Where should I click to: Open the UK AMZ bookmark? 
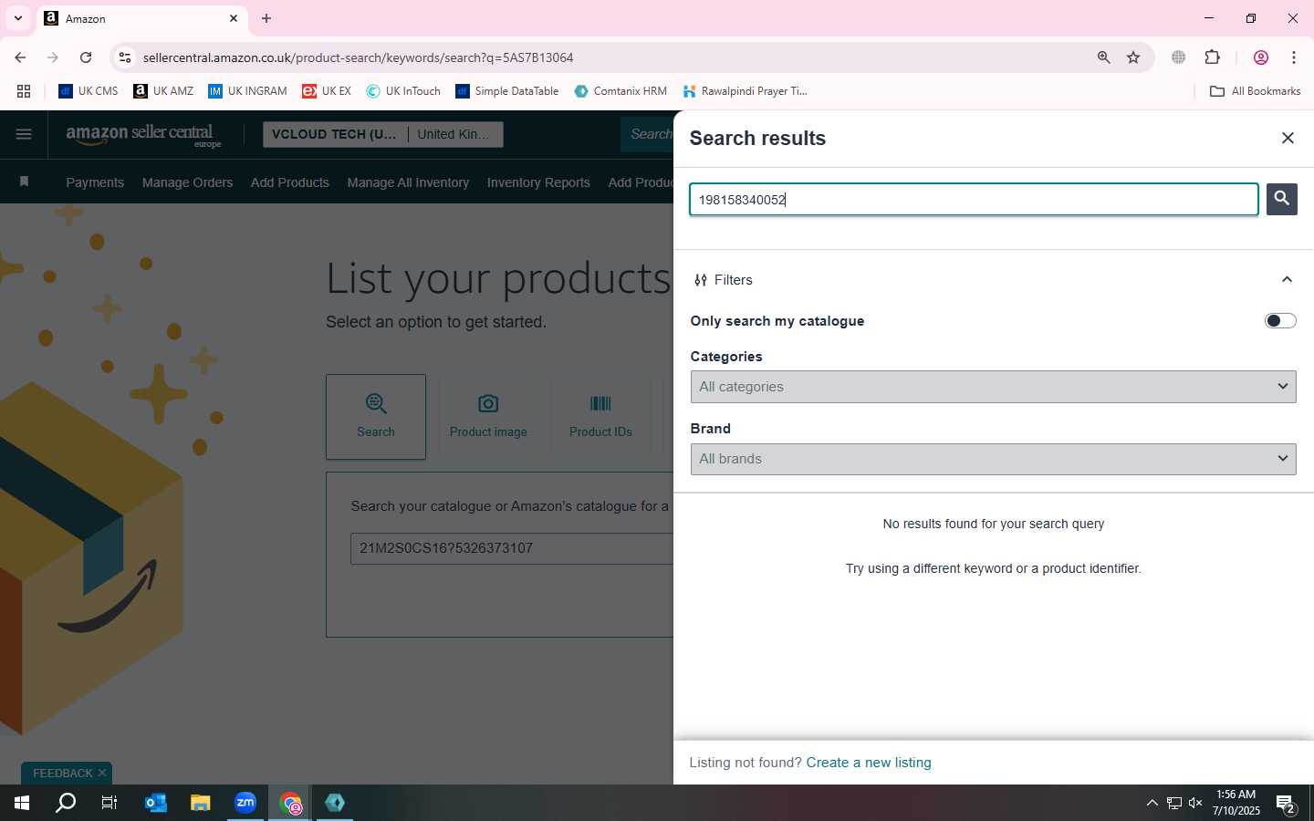[x=163, y=91]
